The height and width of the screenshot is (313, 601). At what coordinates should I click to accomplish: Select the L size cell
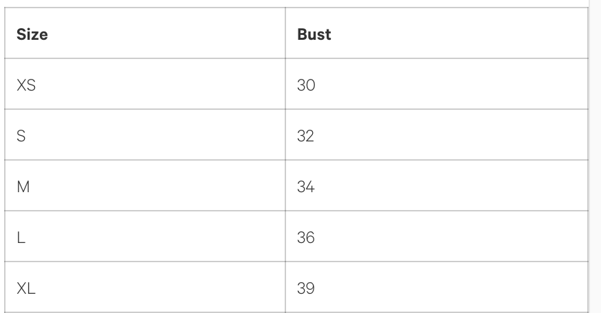coord(21,237)
